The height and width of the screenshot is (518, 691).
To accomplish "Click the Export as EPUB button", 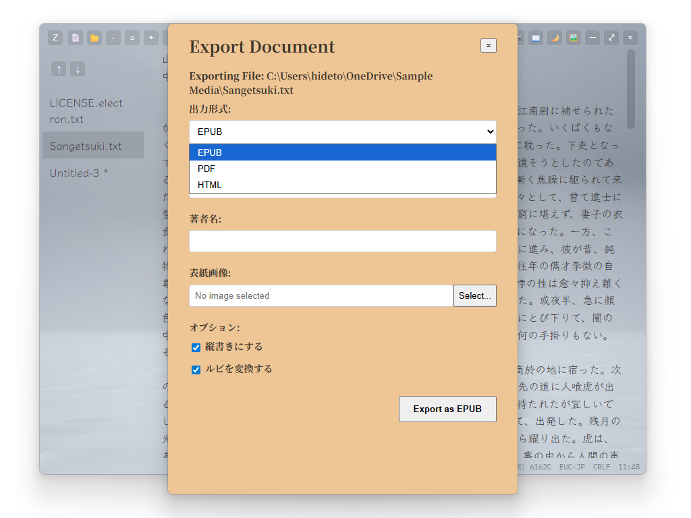I will (x=447, y=409).
